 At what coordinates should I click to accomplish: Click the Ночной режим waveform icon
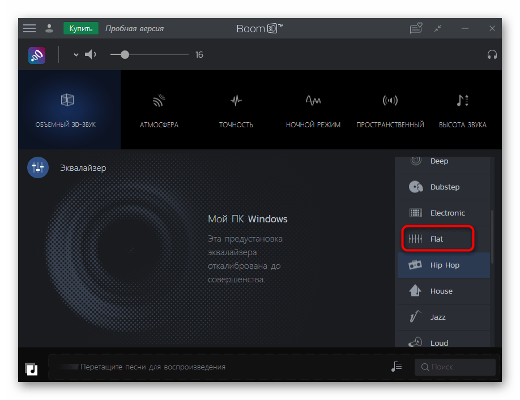point(313,100)
